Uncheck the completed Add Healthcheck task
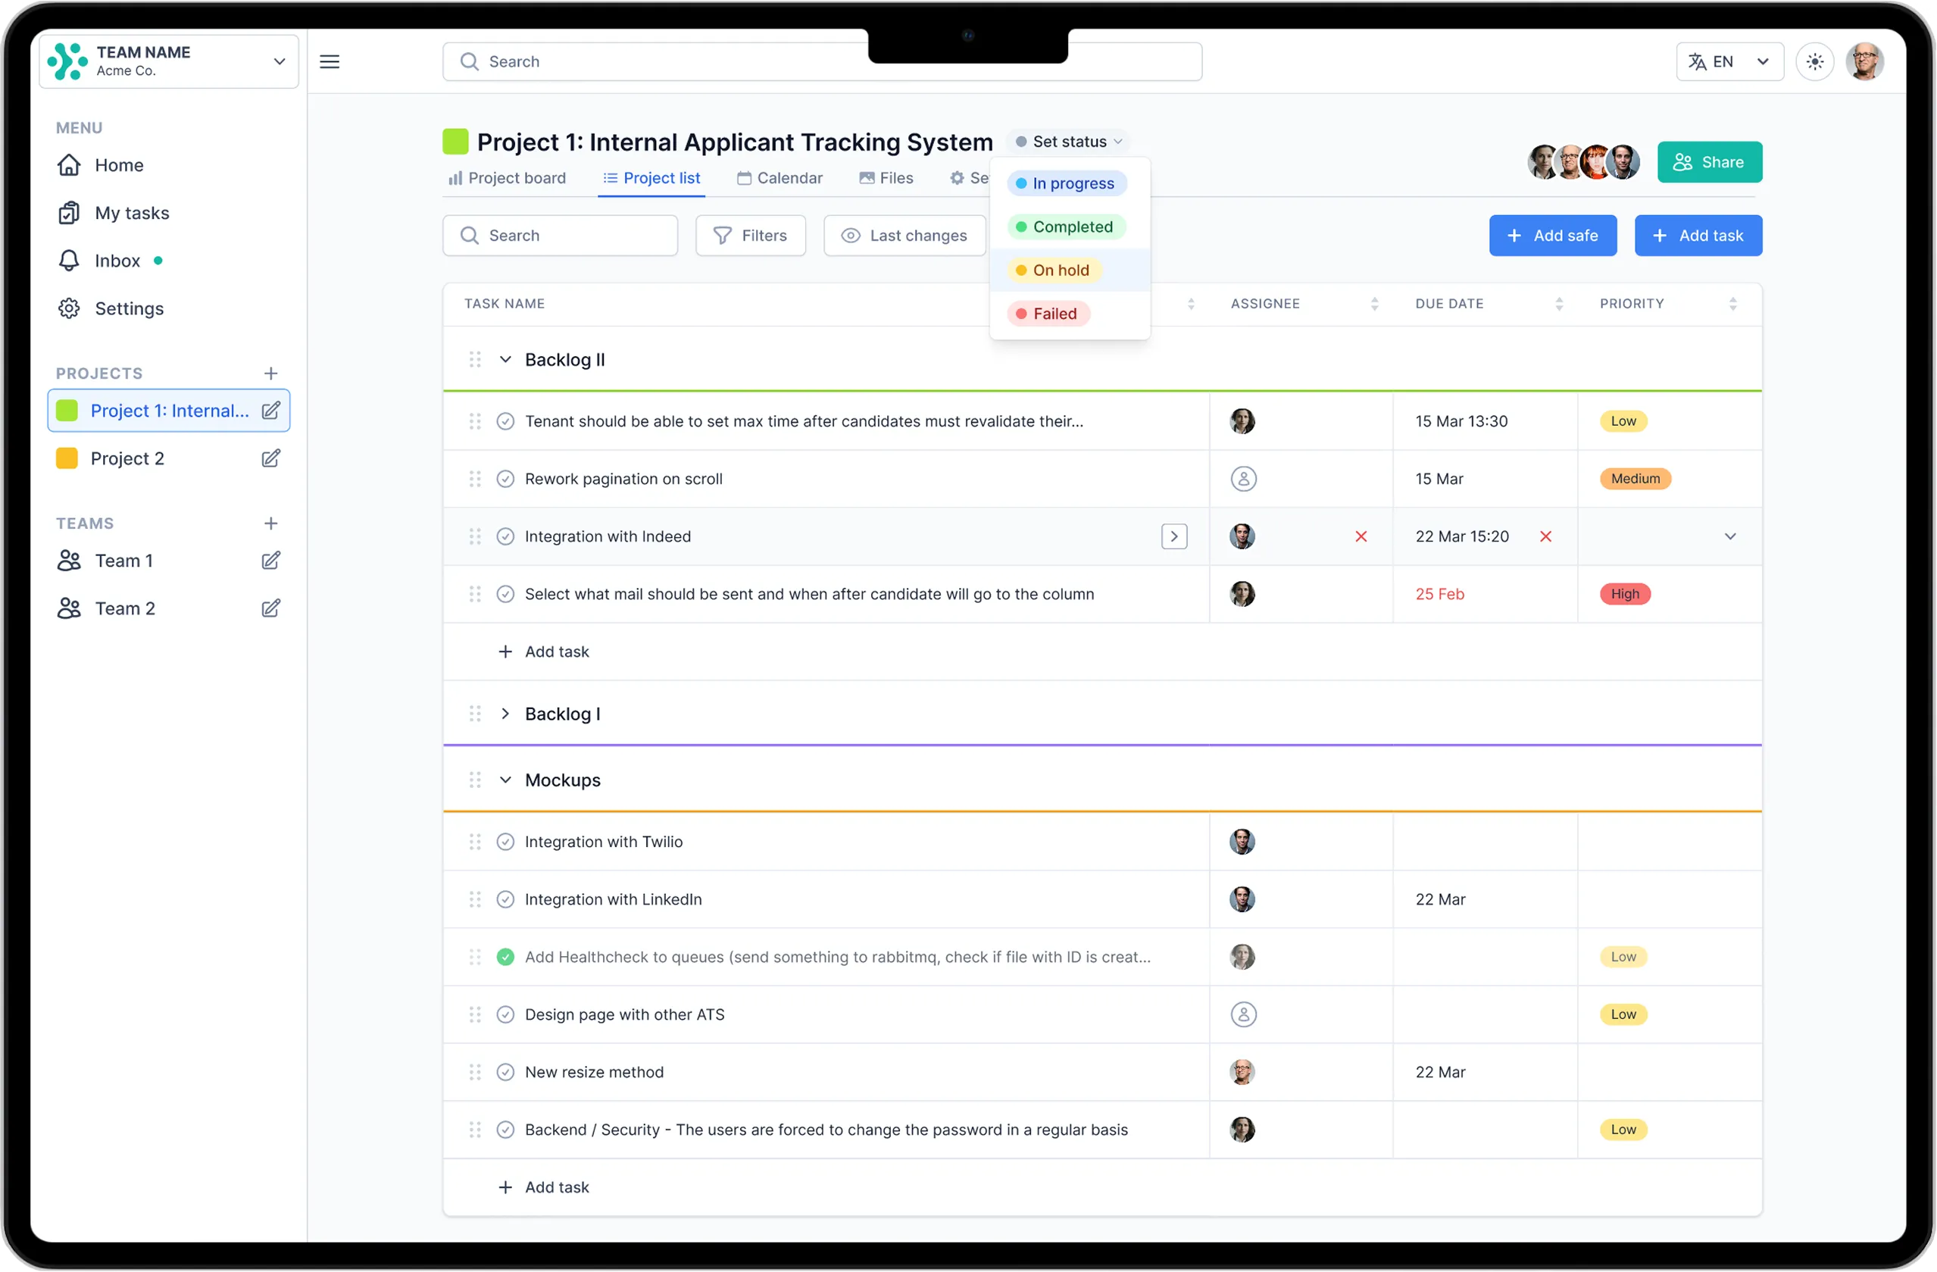1937x1272 pixels. point(505,958)
